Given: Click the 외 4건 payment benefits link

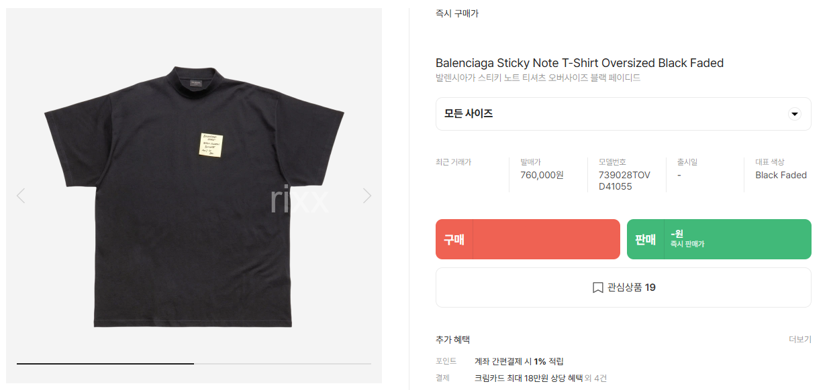Looking at the screenshot, I should 595,378.
